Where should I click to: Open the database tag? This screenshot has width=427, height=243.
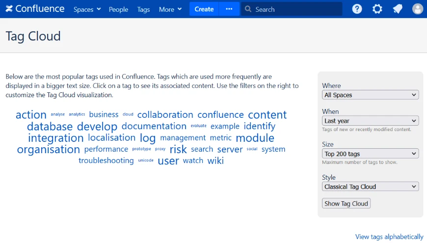[x=50, y=126]
